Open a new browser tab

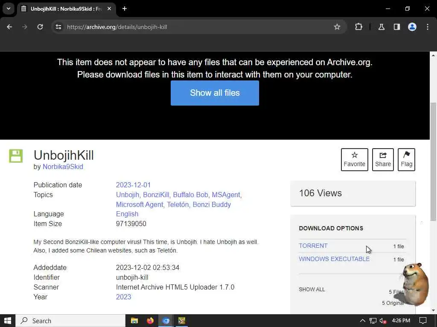(125, 9)
